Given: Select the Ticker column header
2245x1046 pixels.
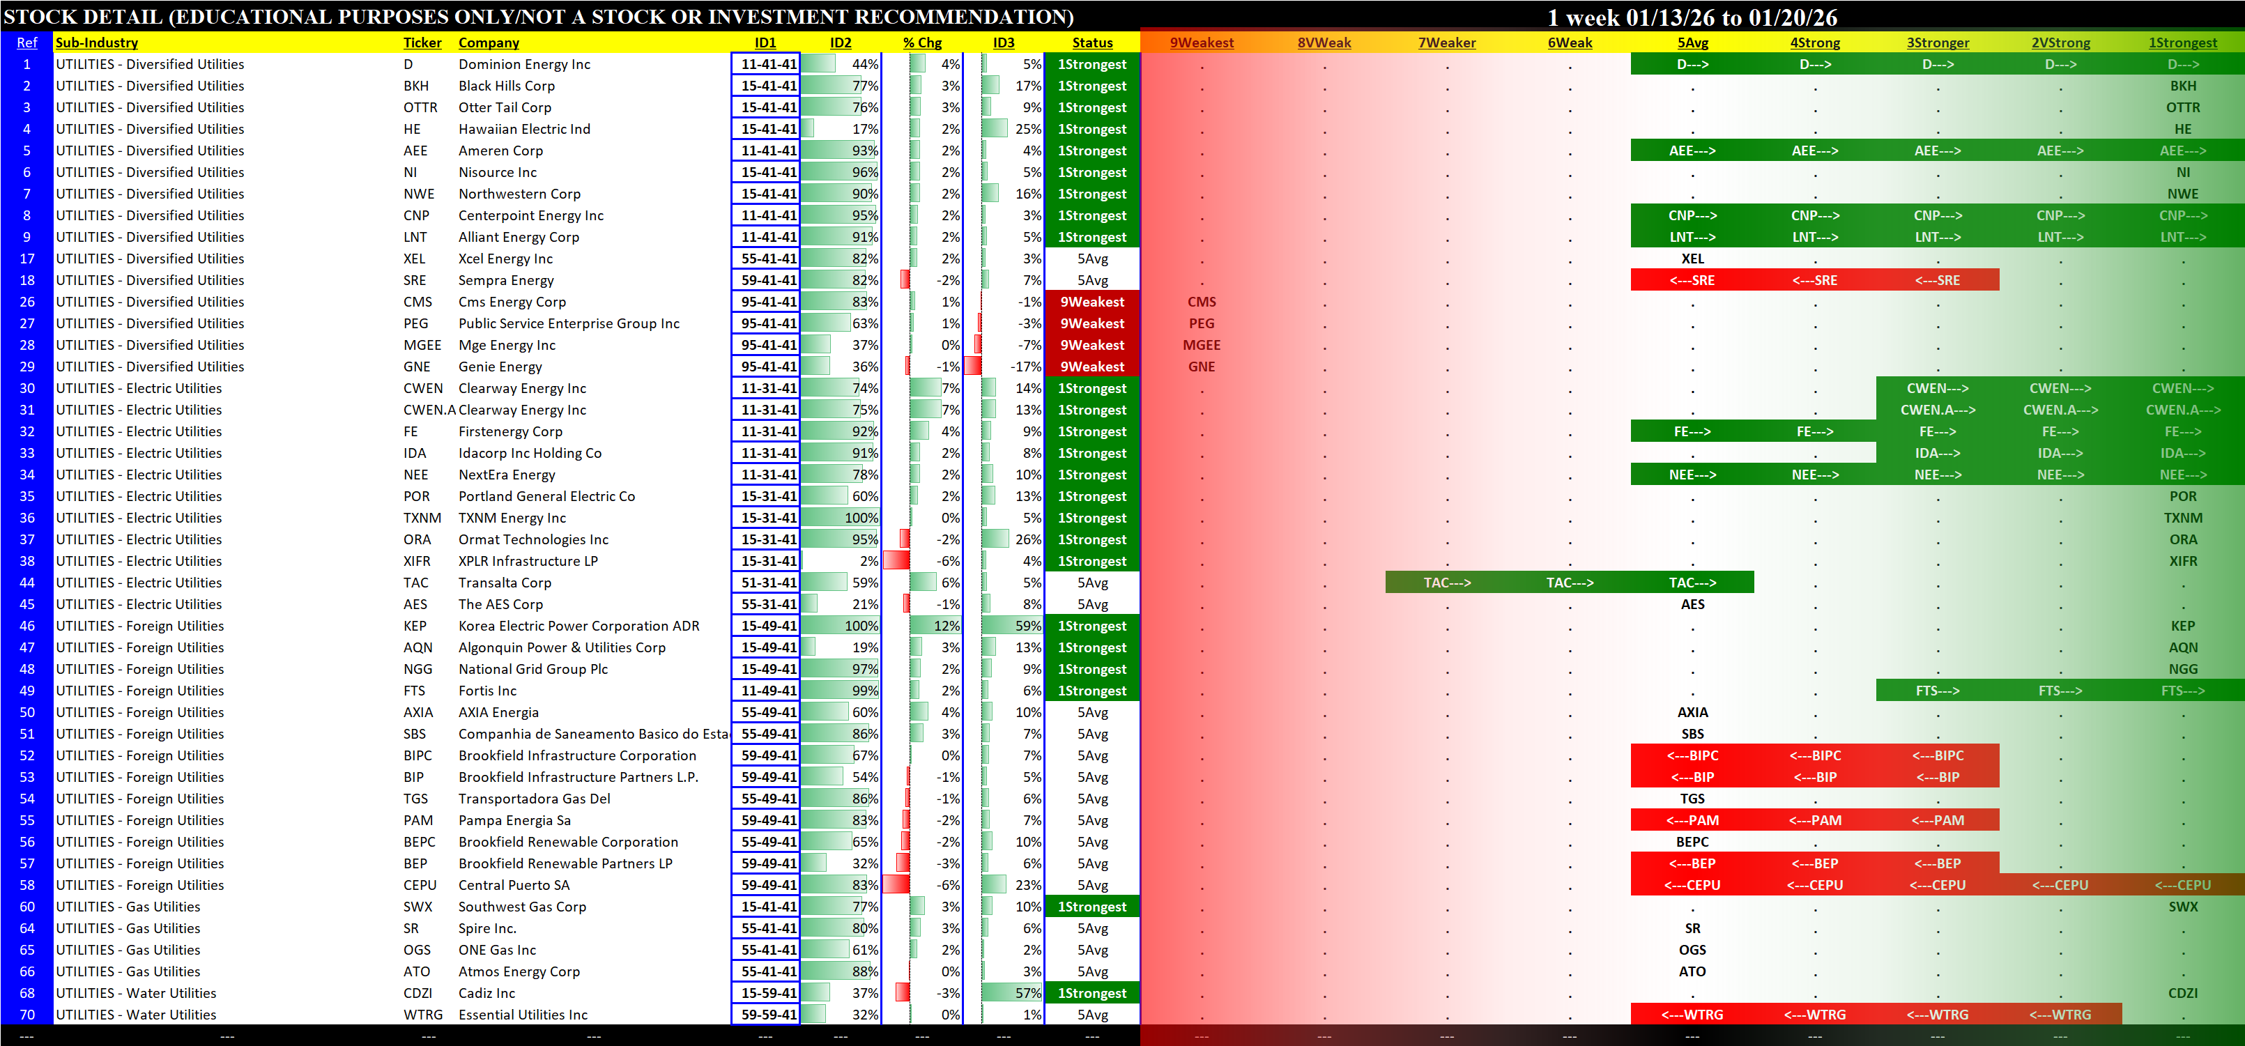Looking at the screenshot, I should pyautogui.click(x=422, y=43).
